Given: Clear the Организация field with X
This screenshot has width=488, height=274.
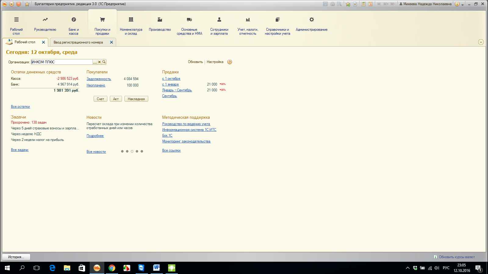Looking at the screenshot, I should pos(99,62).
